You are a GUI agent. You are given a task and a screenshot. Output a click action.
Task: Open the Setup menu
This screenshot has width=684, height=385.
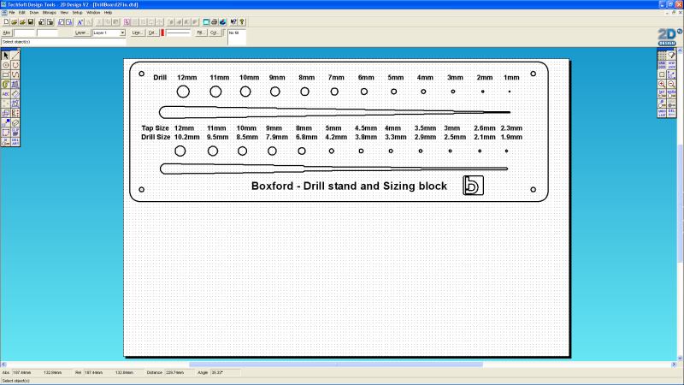(77, 13)
